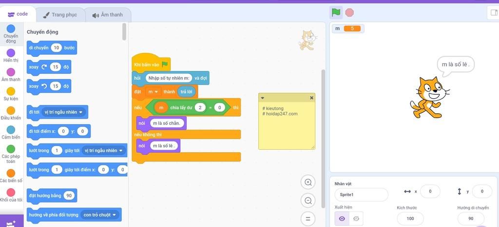Screen dimensions: 499x227
Task: Select the Hiển thị block category
Action: [11, 55]
